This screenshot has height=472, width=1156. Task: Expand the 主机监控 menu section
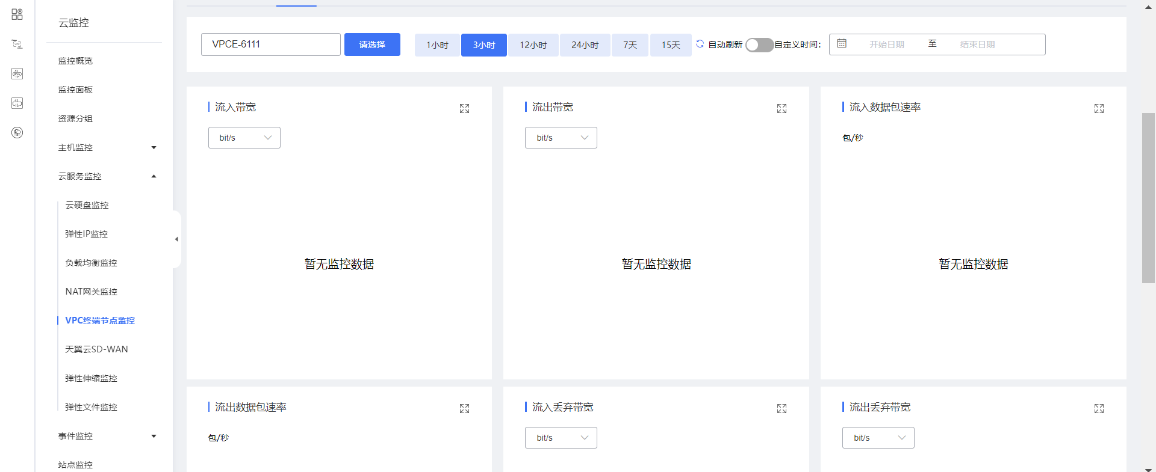coord(107,147)
